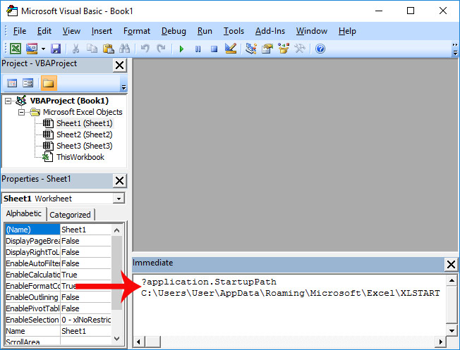This screenshot has width=460, height=350.
Task: Click the EnableCalculation True value
Action: (85, 275)
